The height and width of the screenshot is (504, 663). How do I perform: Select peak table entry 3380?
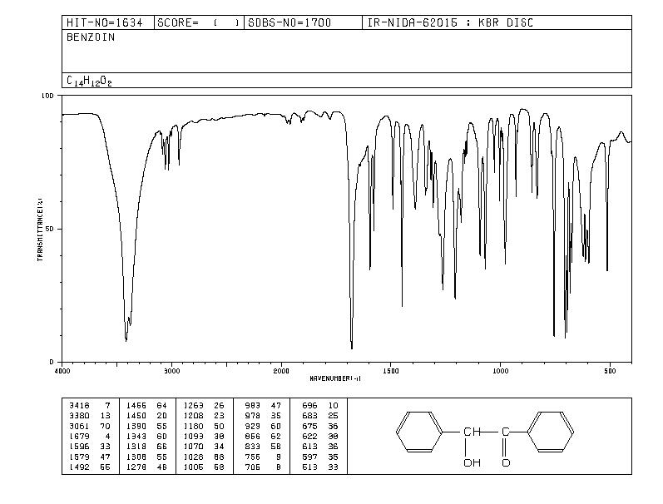(x=80, y=416)
